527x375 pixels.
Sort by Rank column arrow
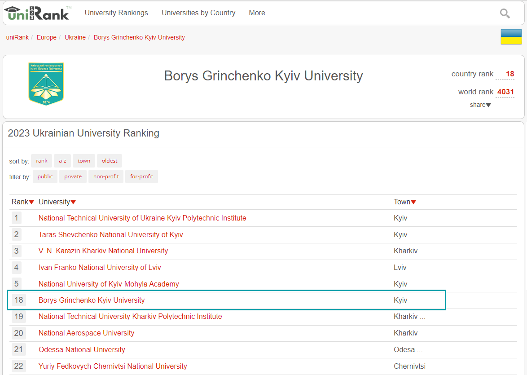31,202
